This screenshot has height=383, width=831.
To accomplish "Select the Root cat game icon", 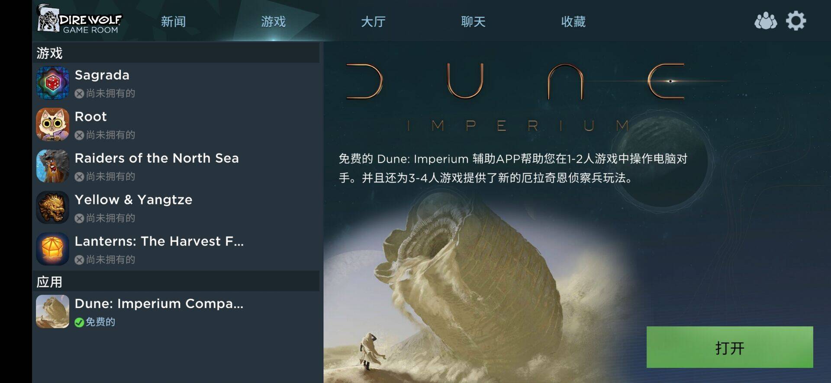I will pyautogui.click(x=52, y=124).
